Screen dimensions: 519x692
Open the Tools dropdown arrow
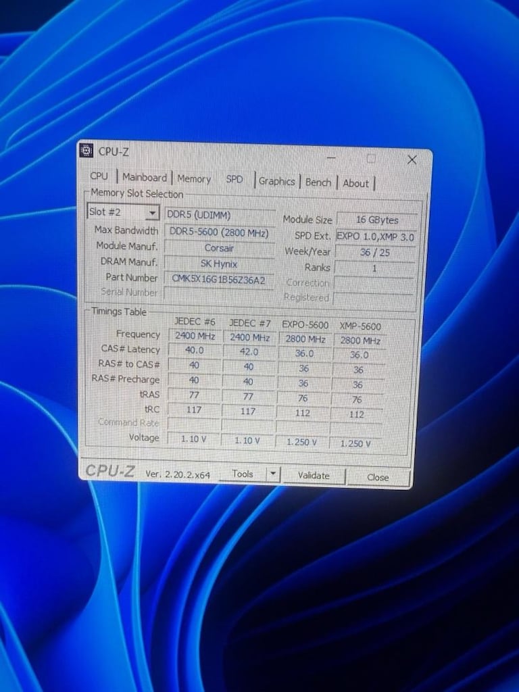273,474
